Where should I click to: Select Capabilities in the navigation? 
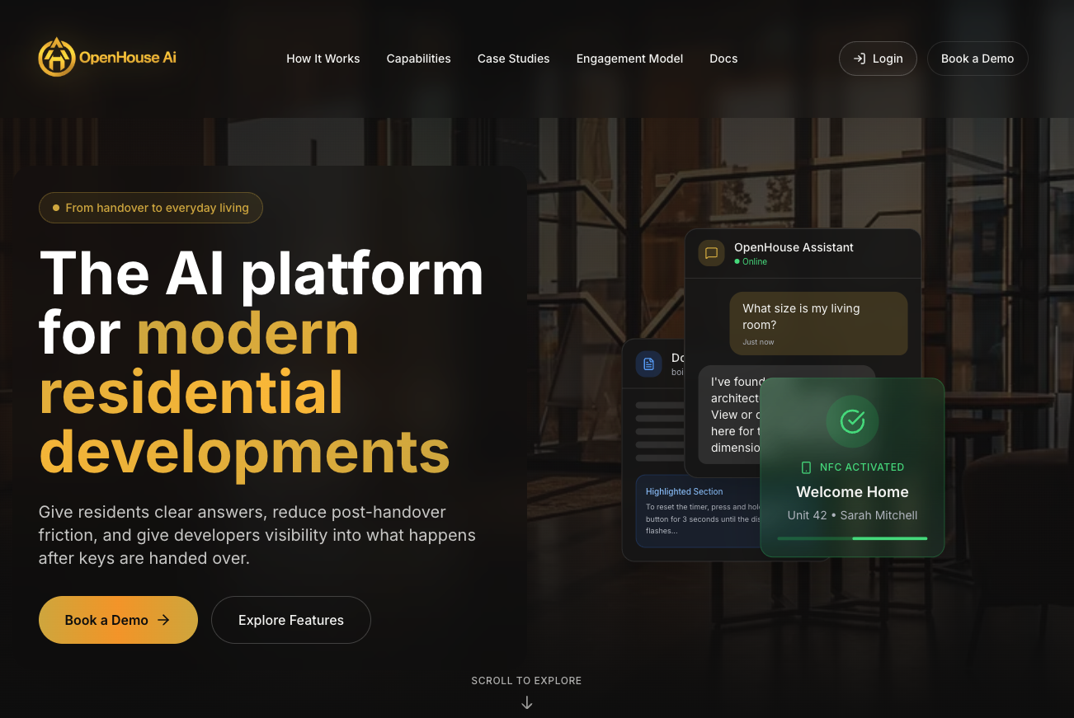tap(418, 58)
